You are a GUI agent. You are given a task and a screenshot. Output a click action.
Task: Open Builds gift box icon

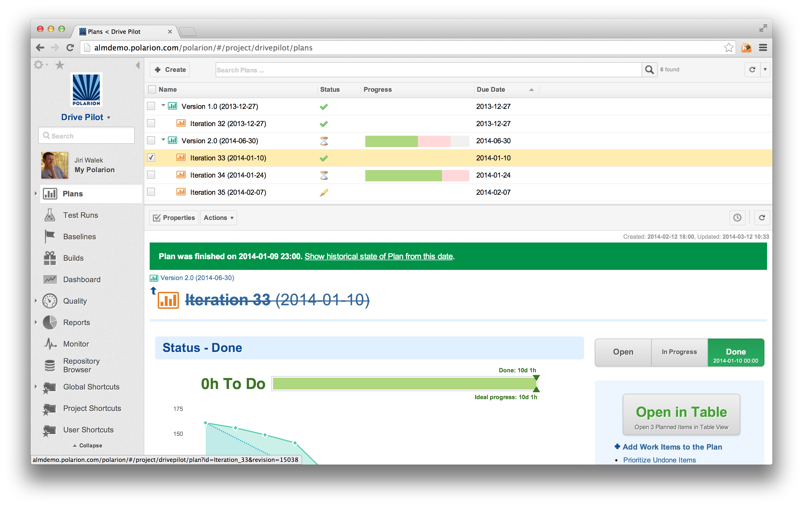point(50,258)
